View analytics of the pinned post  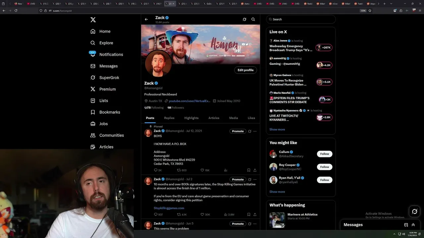coord(226,170)
